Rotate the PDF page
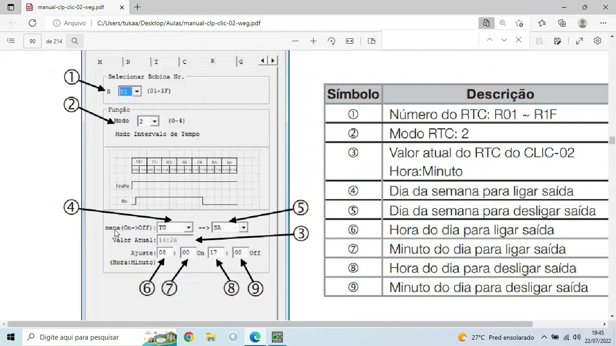Image resolution: width=616 pixels, height=346 pixels. pyautogui.click(x=332, y=41)
